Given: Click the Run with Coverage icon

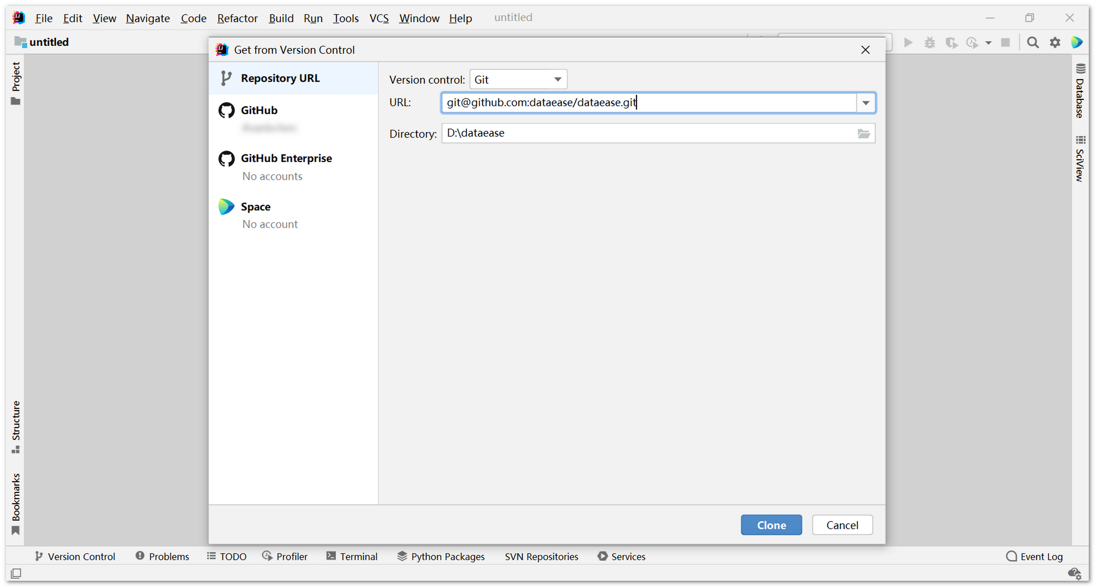Looking at the screenshot, I should tap(951, 43).
